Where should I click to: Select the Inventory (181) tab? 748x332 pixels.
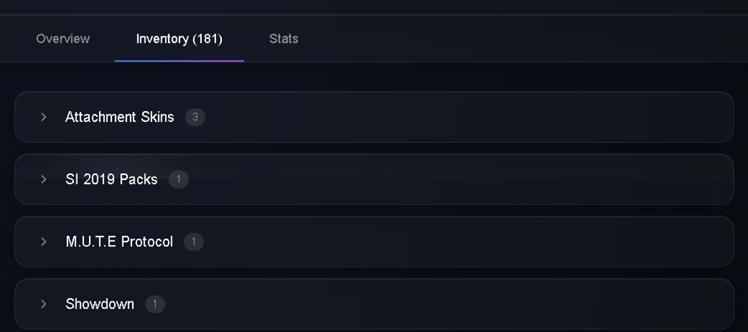[180, 38]
